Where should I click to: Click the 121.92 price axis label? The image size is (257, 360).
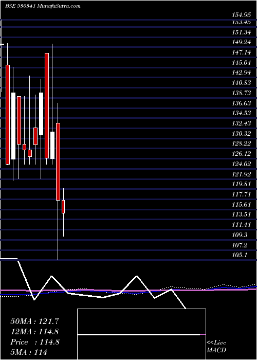(242, 174)
